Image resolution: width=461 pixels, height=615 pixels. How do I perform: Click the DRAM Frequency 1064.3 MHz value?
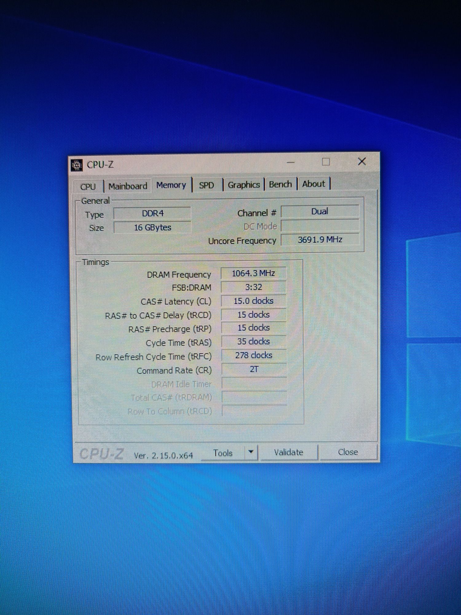(x=254, y=273)
